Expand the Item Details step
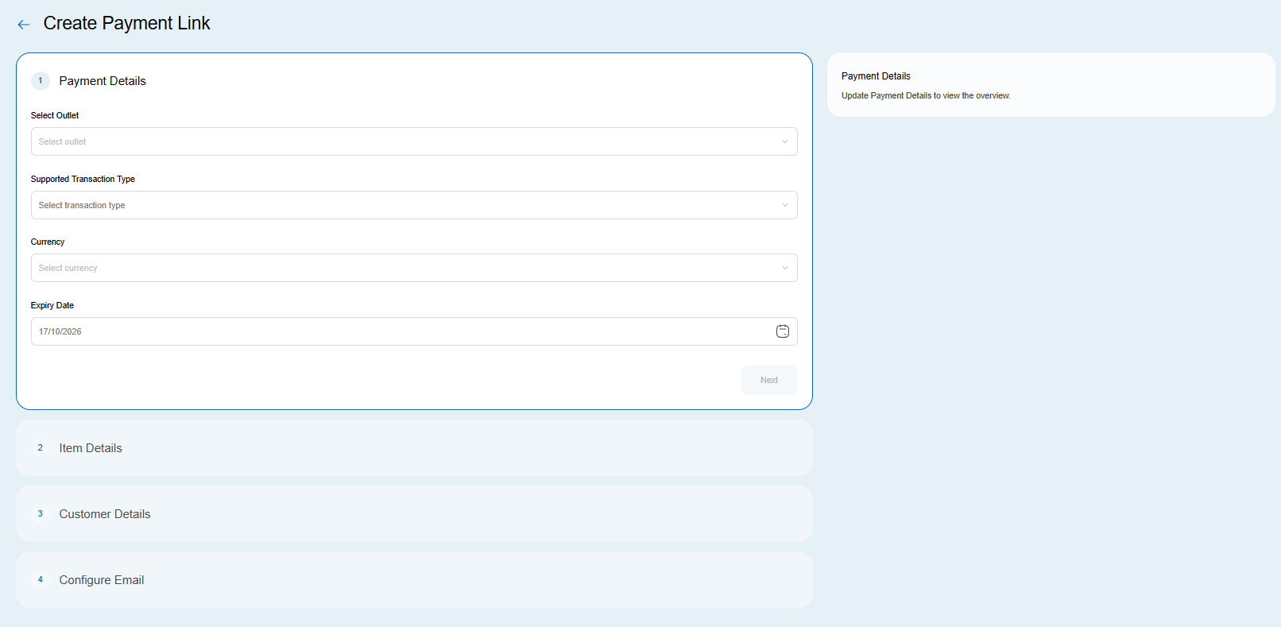The width and height of the screenshot is (1281, 627). pos(414,448)
